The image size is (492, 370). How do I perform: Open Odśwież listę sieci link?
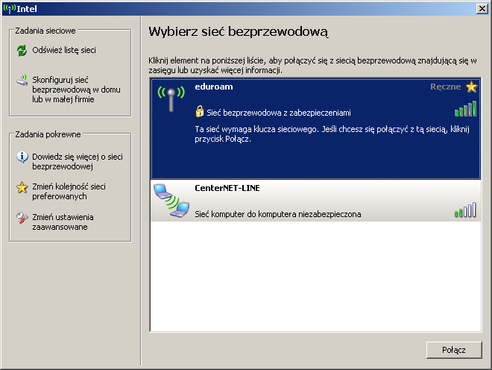(x=63, y=51)
